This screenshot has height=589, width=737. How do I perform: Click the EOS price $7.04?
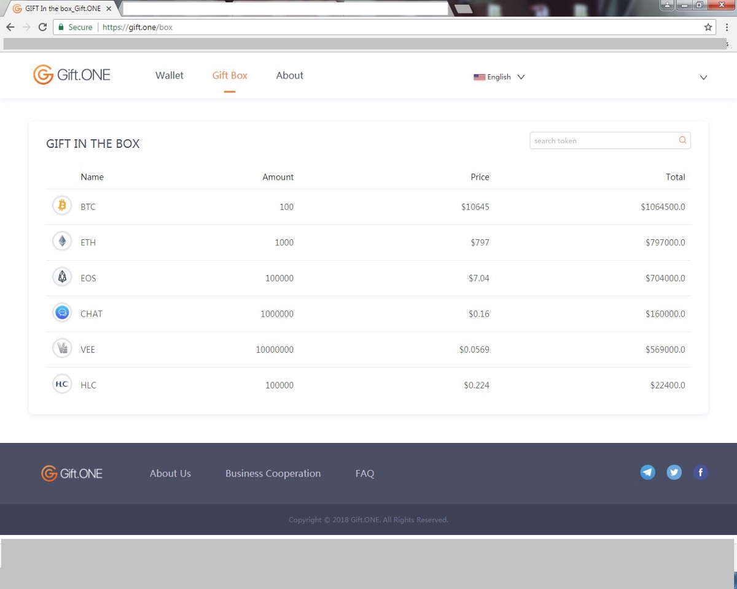pos(479,278)
